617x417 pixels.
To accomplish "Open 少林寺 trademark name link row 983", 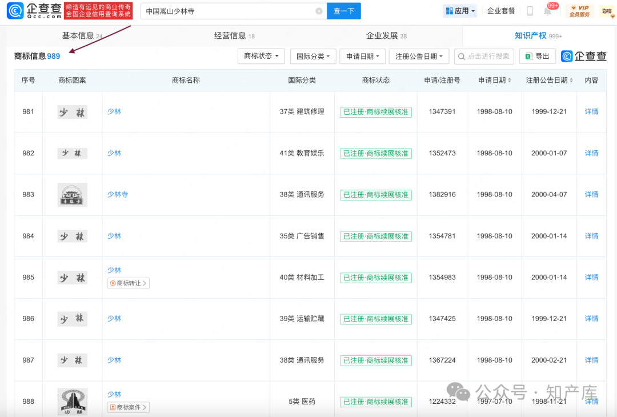I will (118, 194).
